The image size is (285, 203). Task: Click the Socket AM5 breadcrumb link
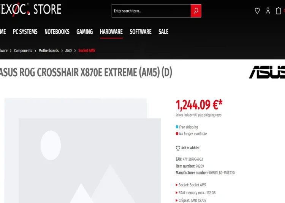pos(87,50)
